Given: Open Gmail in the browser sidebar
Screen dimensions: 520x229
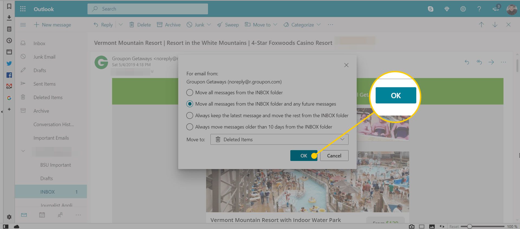Looking at the screenshot, I should [9, 86].
